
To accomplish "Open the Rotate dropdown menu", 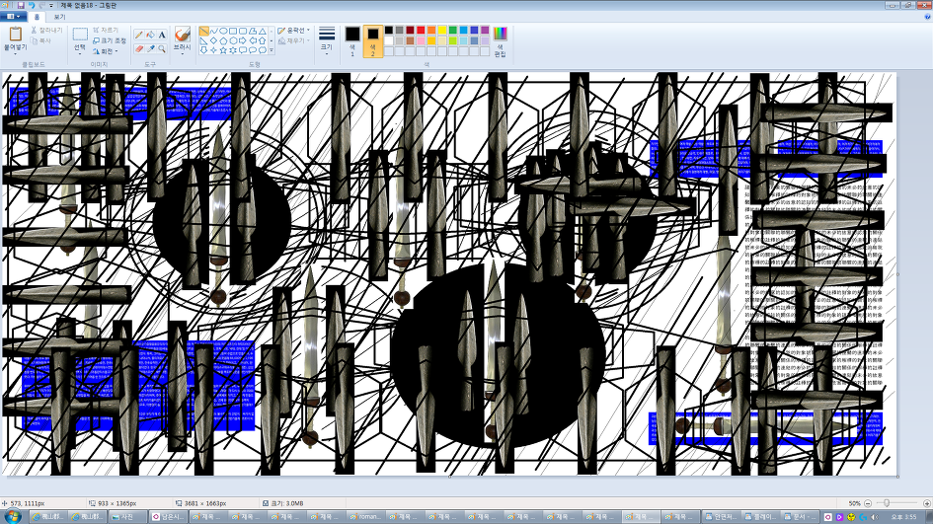I will tap(104, 51).
